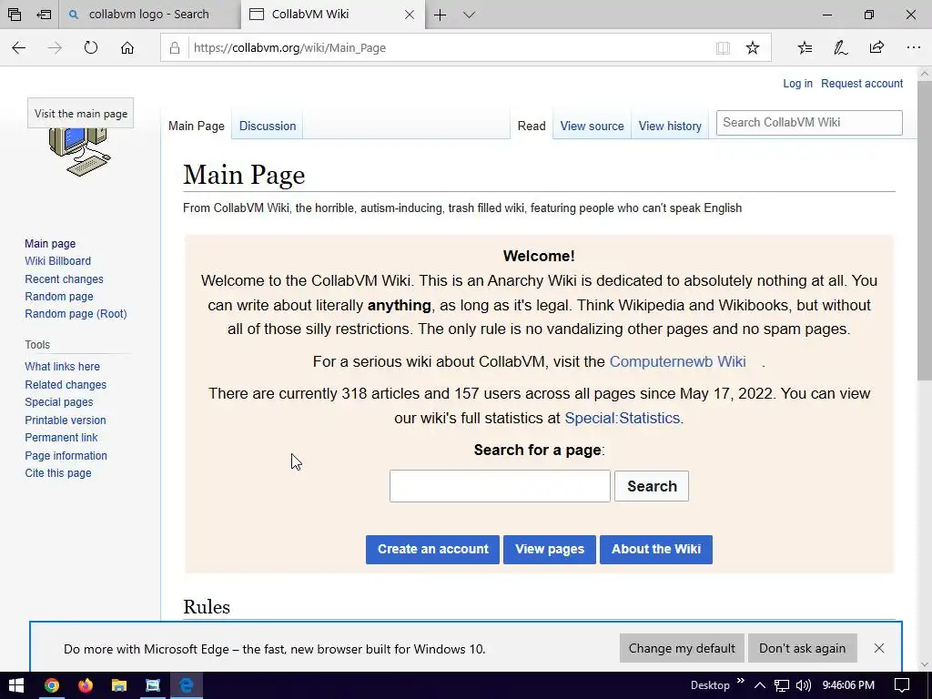Launch Chrome from the taskbar
The image size is (932, 699).
[x=52, y=686]
